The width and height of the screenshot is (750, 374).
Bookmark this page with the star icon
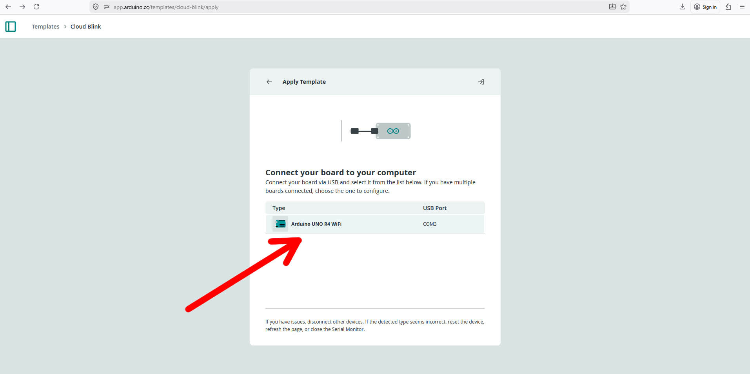point(623,7)
